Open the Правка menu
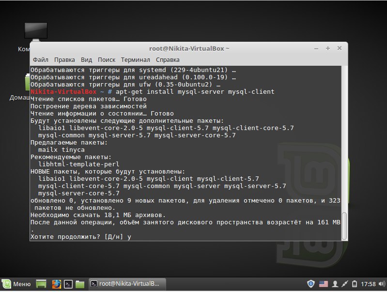The height and width of the screenshot is (292, 387). 64,60
